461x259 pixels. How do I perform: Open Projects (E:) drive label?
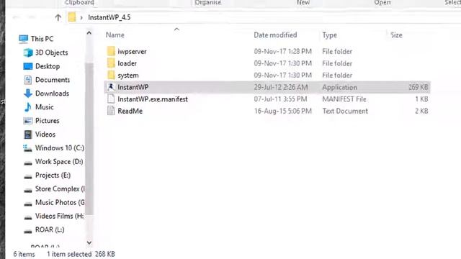tap(53, 175)
